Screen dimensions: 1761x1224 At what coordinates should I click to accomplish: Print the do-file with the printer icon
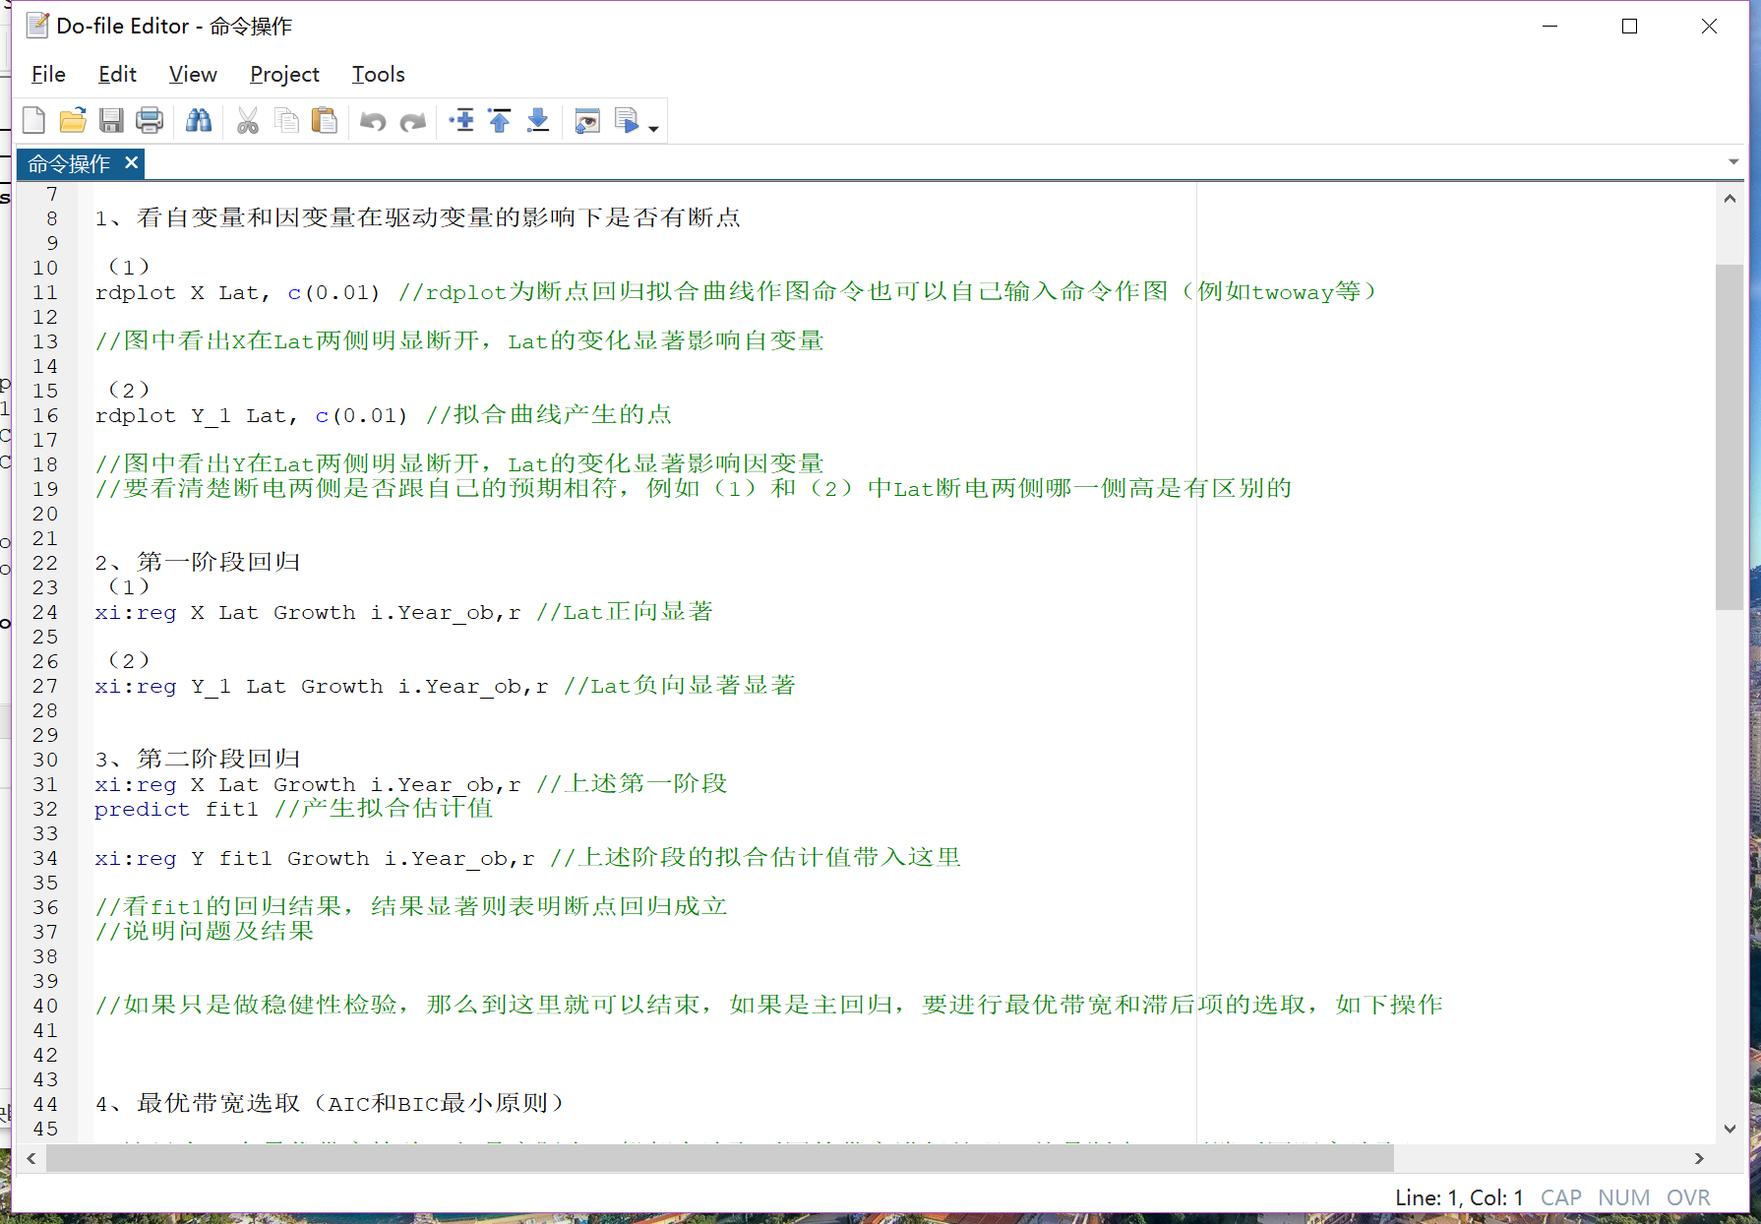point(150,120)
